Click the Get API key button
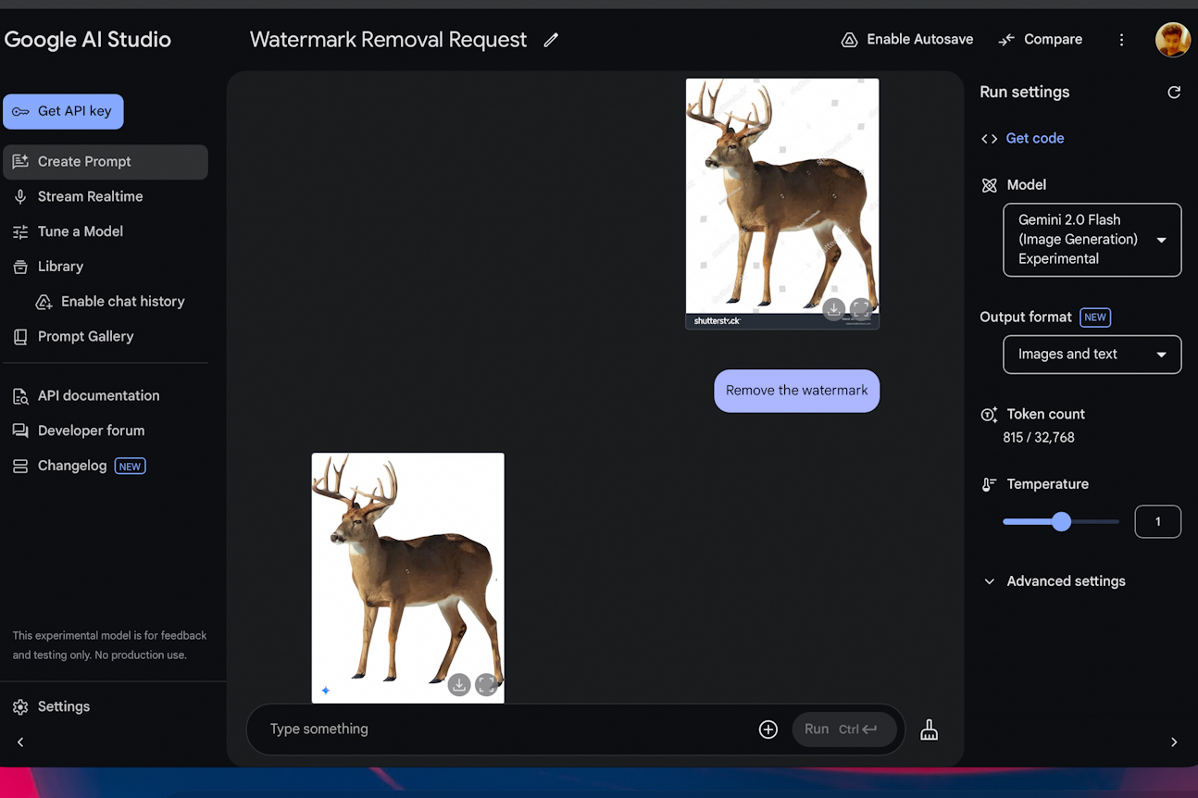The height and width of the screenshot is (798, 1198). (x=63, y=111)
